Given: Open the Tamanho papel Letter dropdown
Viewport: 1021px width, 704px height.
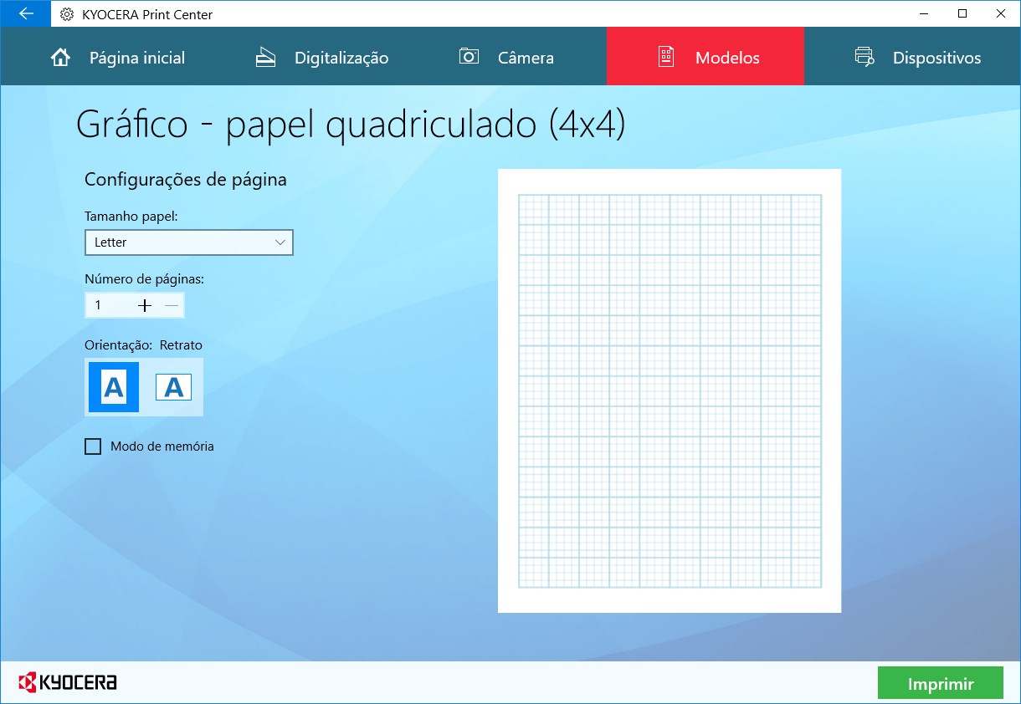Looking at the screenshot, I should pyautogui.click(x=189, y=242).
